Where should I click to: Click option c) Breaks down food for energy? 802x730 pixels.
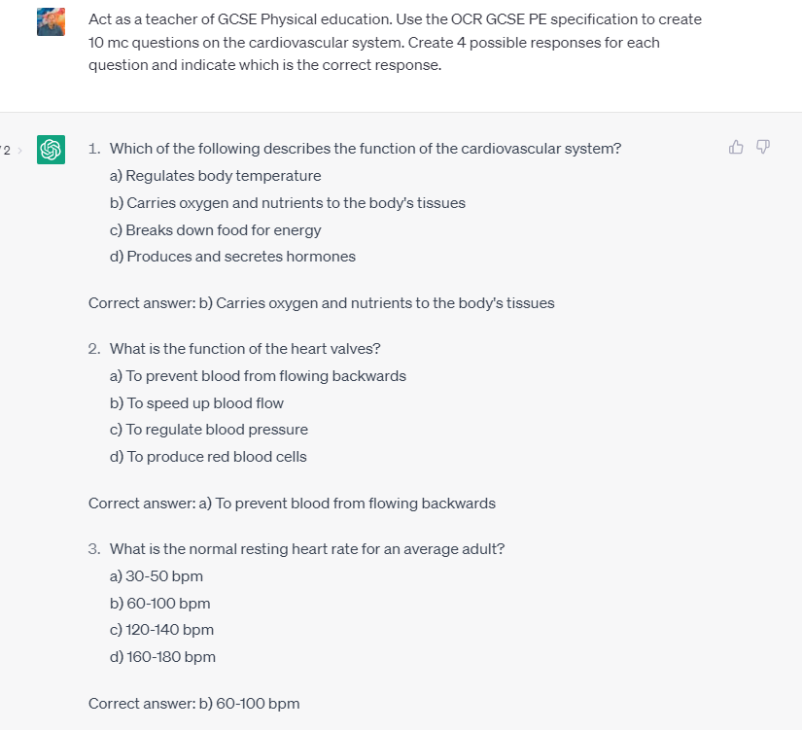click(216, 230)
